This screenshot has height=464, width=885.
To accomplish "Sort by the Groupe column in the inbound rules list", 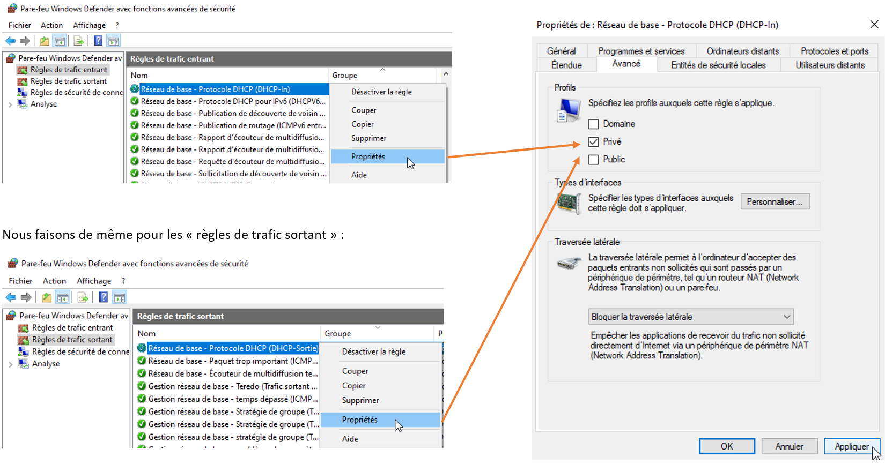I will pos(383,76).
